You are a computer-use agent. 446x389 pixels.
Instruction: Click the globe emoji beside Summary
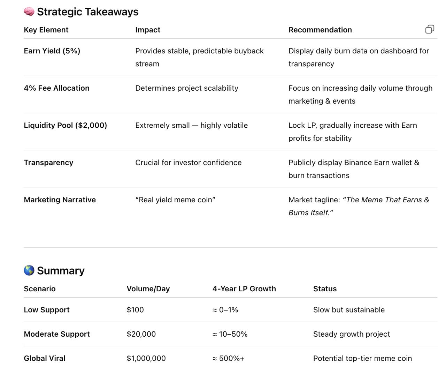click(x=29, y=270)
